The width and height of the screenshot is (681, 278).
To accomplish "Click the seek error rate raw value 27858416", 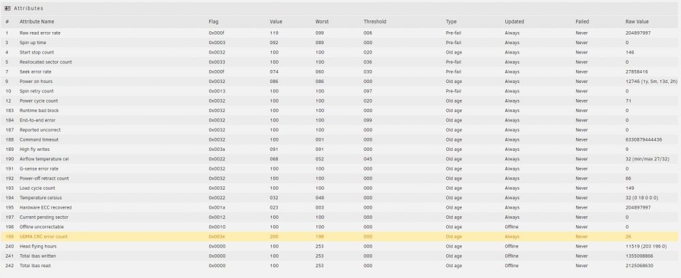I will coord(637,71).
